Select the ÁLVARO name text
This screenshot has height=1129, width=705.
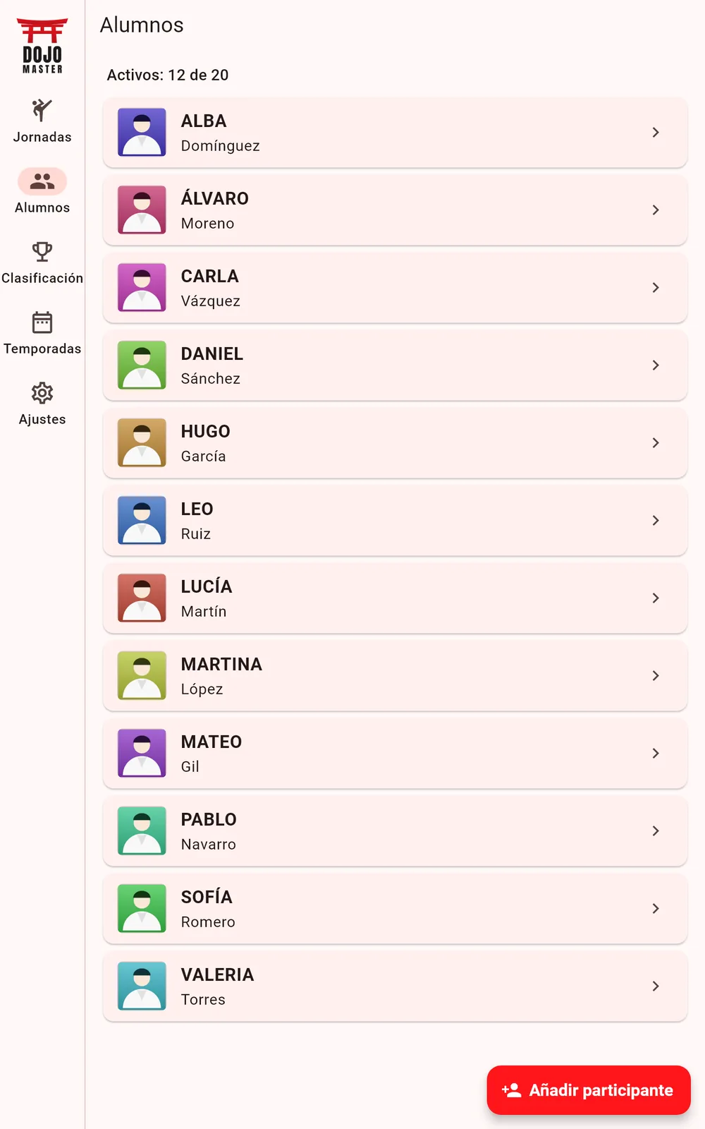215,198
